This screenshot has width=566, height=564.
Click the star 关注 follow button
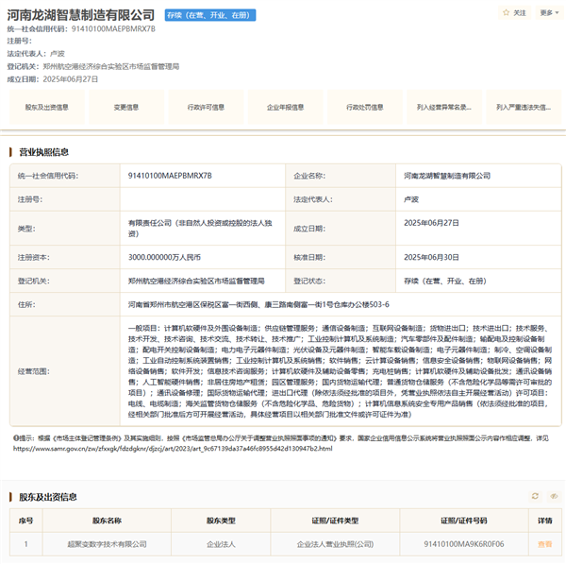click(x=514, y=13)
